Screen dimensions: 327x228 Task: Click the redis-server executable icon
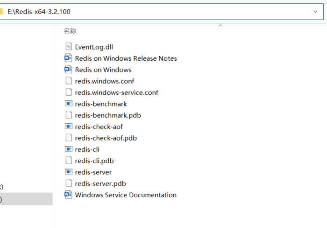[68, 171]
